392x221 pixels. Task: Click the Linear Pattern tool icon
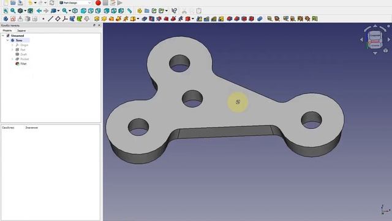pos(206,19)
